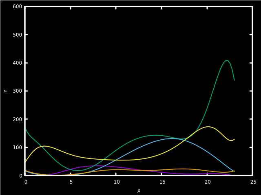Click the 200 tick label on the Y axis
The image size is (261, 195).
click(17, 119)
